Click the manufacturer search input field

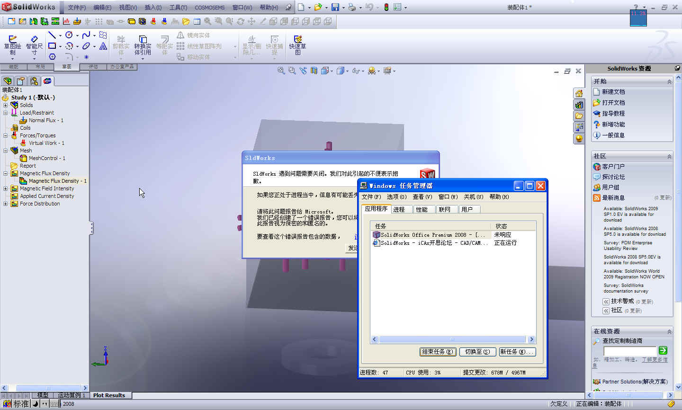(x=630, y=351)
